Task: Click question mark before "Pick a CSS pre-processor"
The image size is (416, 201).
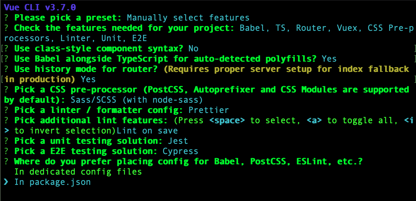Action: pos(7,89)
